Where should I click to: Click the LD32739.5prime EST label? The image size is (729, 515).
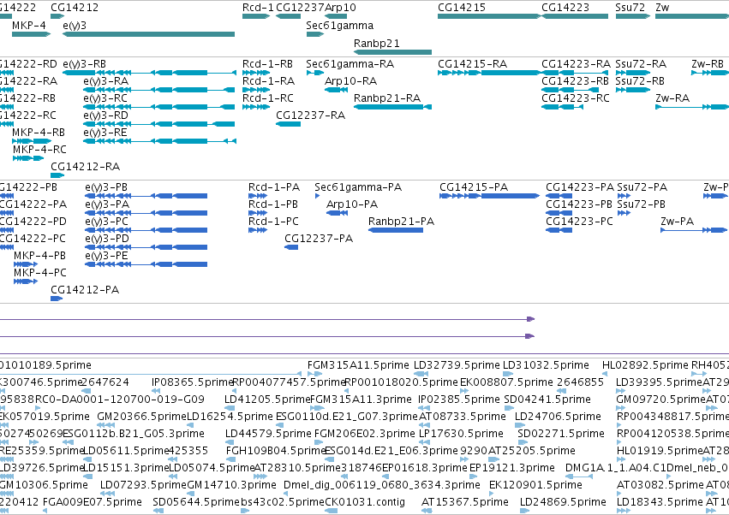click(457, 365)
